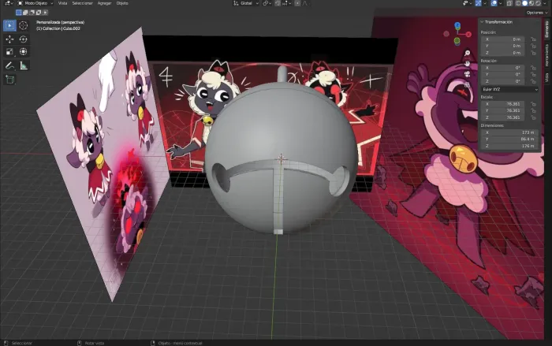Open the Euler XYZ rotation mode dropdown

(x=509, y=89)
